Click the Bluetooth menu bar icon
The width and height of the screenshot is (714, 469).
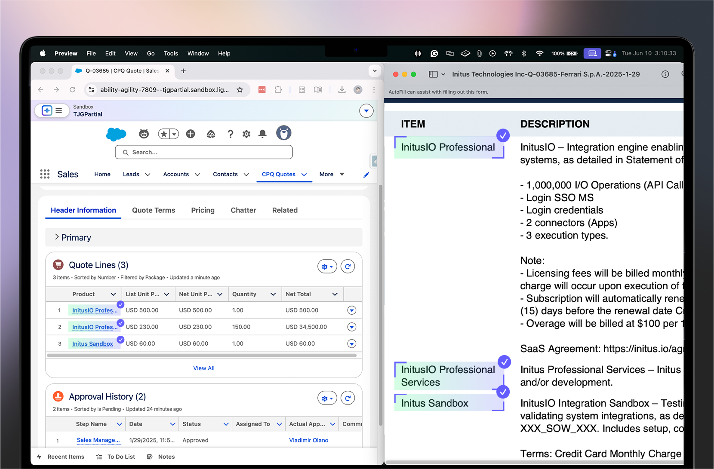(524, 53)
